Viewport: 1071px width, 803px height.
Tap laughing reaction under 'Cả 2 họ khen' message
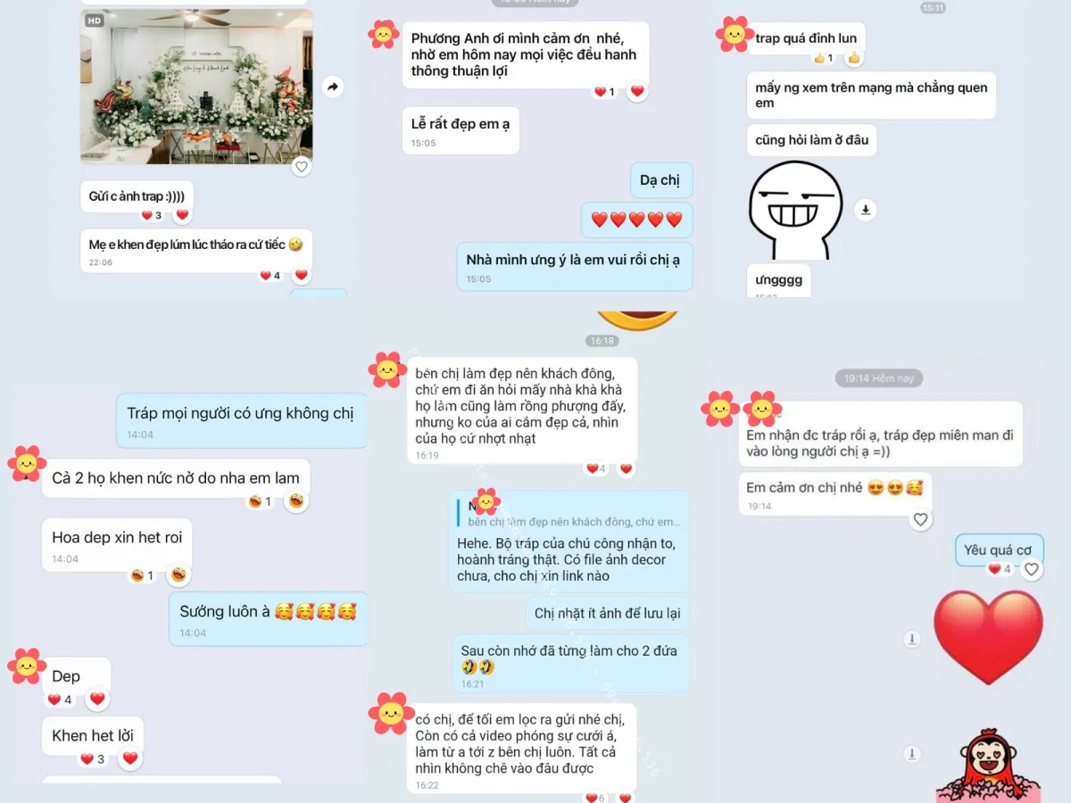[x=296, y=501]
